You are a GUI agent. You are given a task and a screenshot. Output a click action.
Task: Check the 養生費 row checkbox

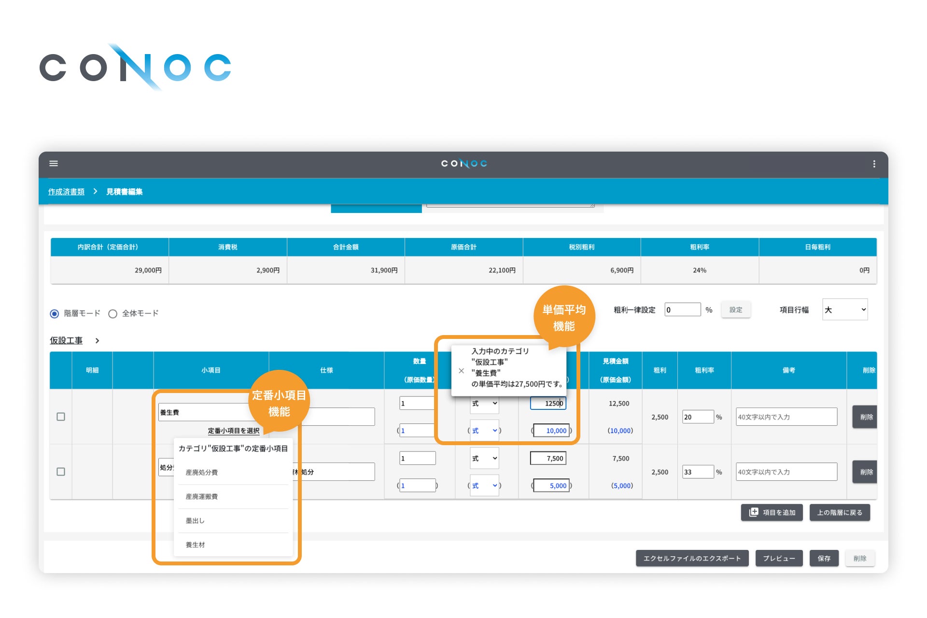click(x=61, y=417)
